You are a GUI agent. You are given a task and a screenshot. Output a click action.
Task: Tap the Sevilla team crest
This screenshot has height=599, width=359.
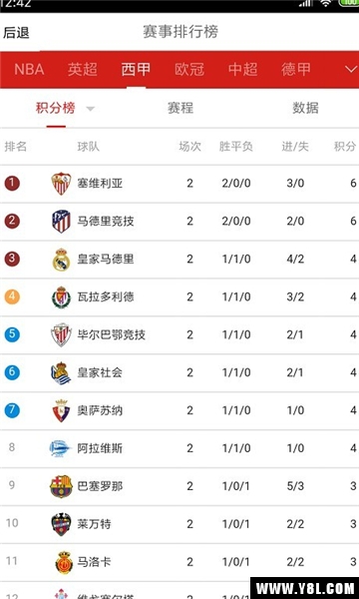(61, 184)
